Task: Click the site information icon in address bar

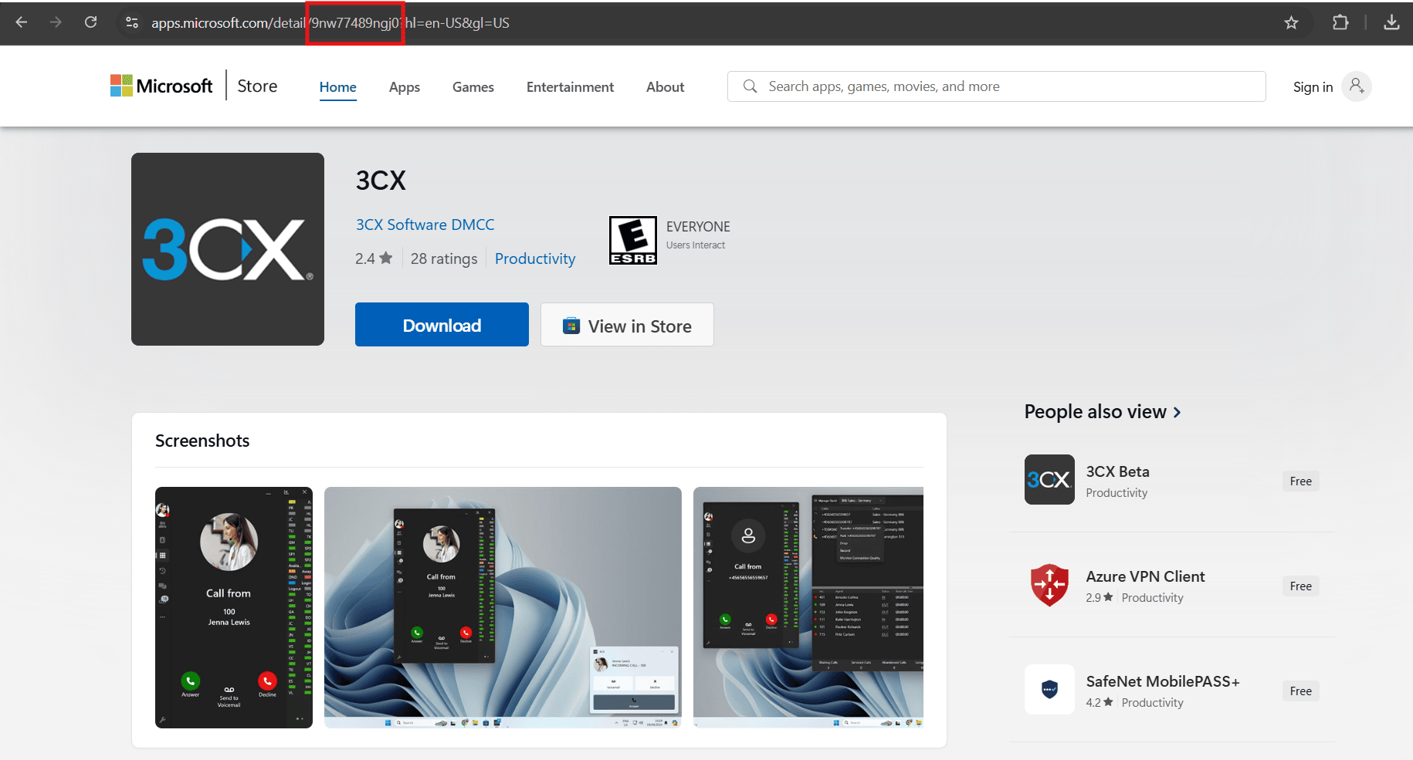Action: 131,22
